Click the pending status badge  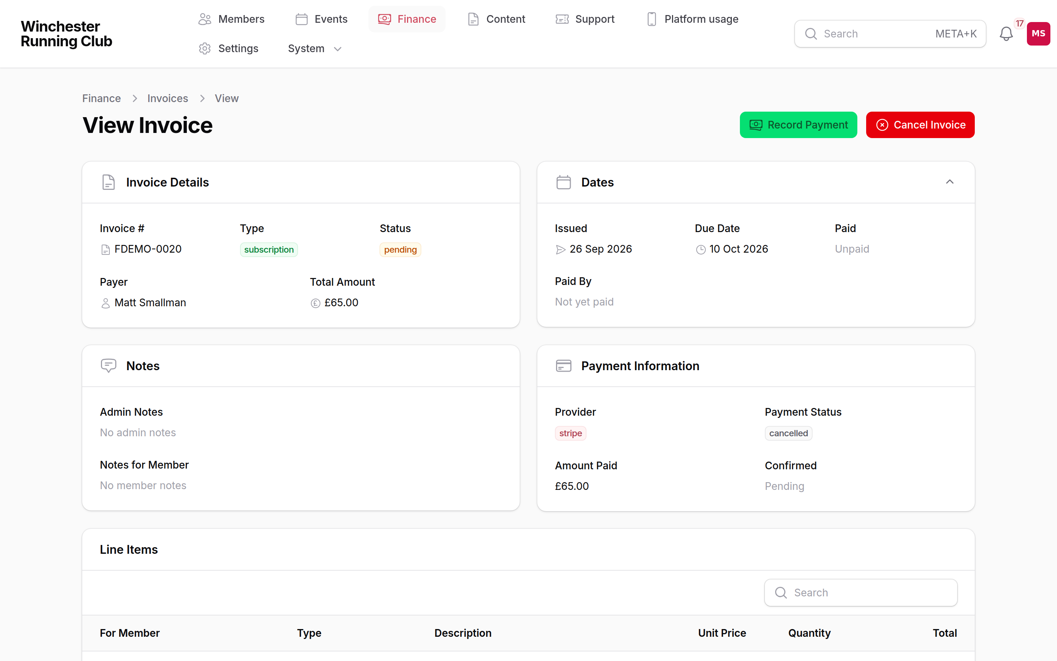(400, 250)
